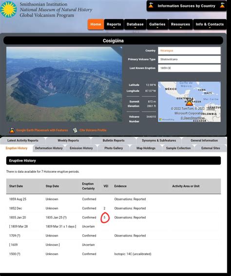The height and width of the screenshot is (276, 231).
Task: Switch to Latest Activity Reports tab
Action: pyautogui.click(x=23, y=141)
